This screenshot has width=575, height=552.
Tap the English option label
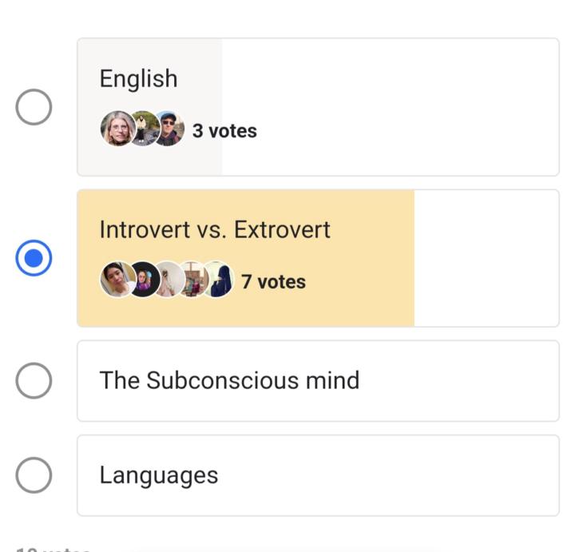point(138,78)
